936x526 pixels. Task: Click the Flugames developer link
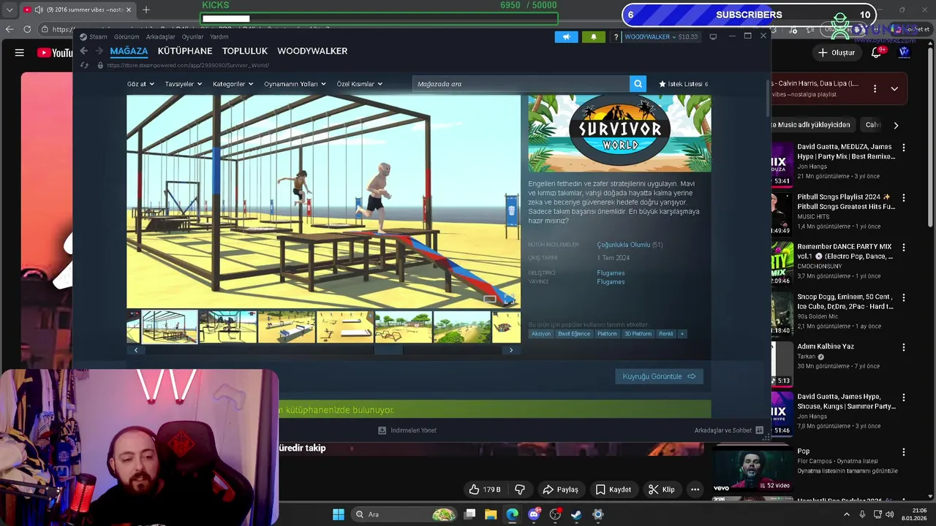[x=611, y=273]
